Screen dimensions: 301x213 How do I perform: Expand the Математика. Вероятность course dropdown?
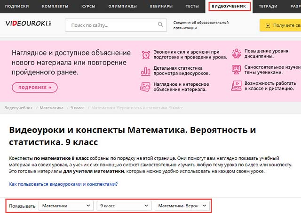(x=182, y=206)
